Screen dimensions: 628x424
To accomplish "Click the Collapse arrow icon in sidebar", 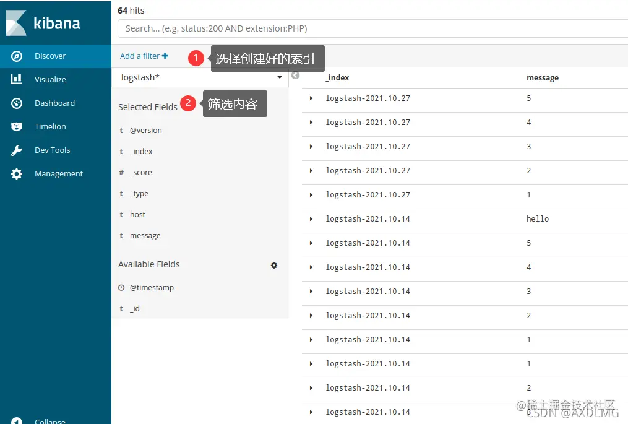I will coord(17,421).
